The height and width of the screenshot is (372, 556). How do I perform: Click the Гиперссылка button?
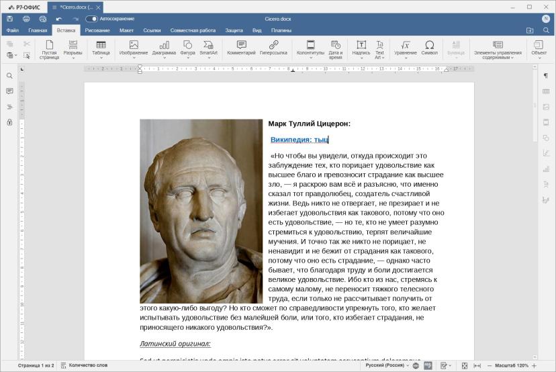(x=273, y=48)
